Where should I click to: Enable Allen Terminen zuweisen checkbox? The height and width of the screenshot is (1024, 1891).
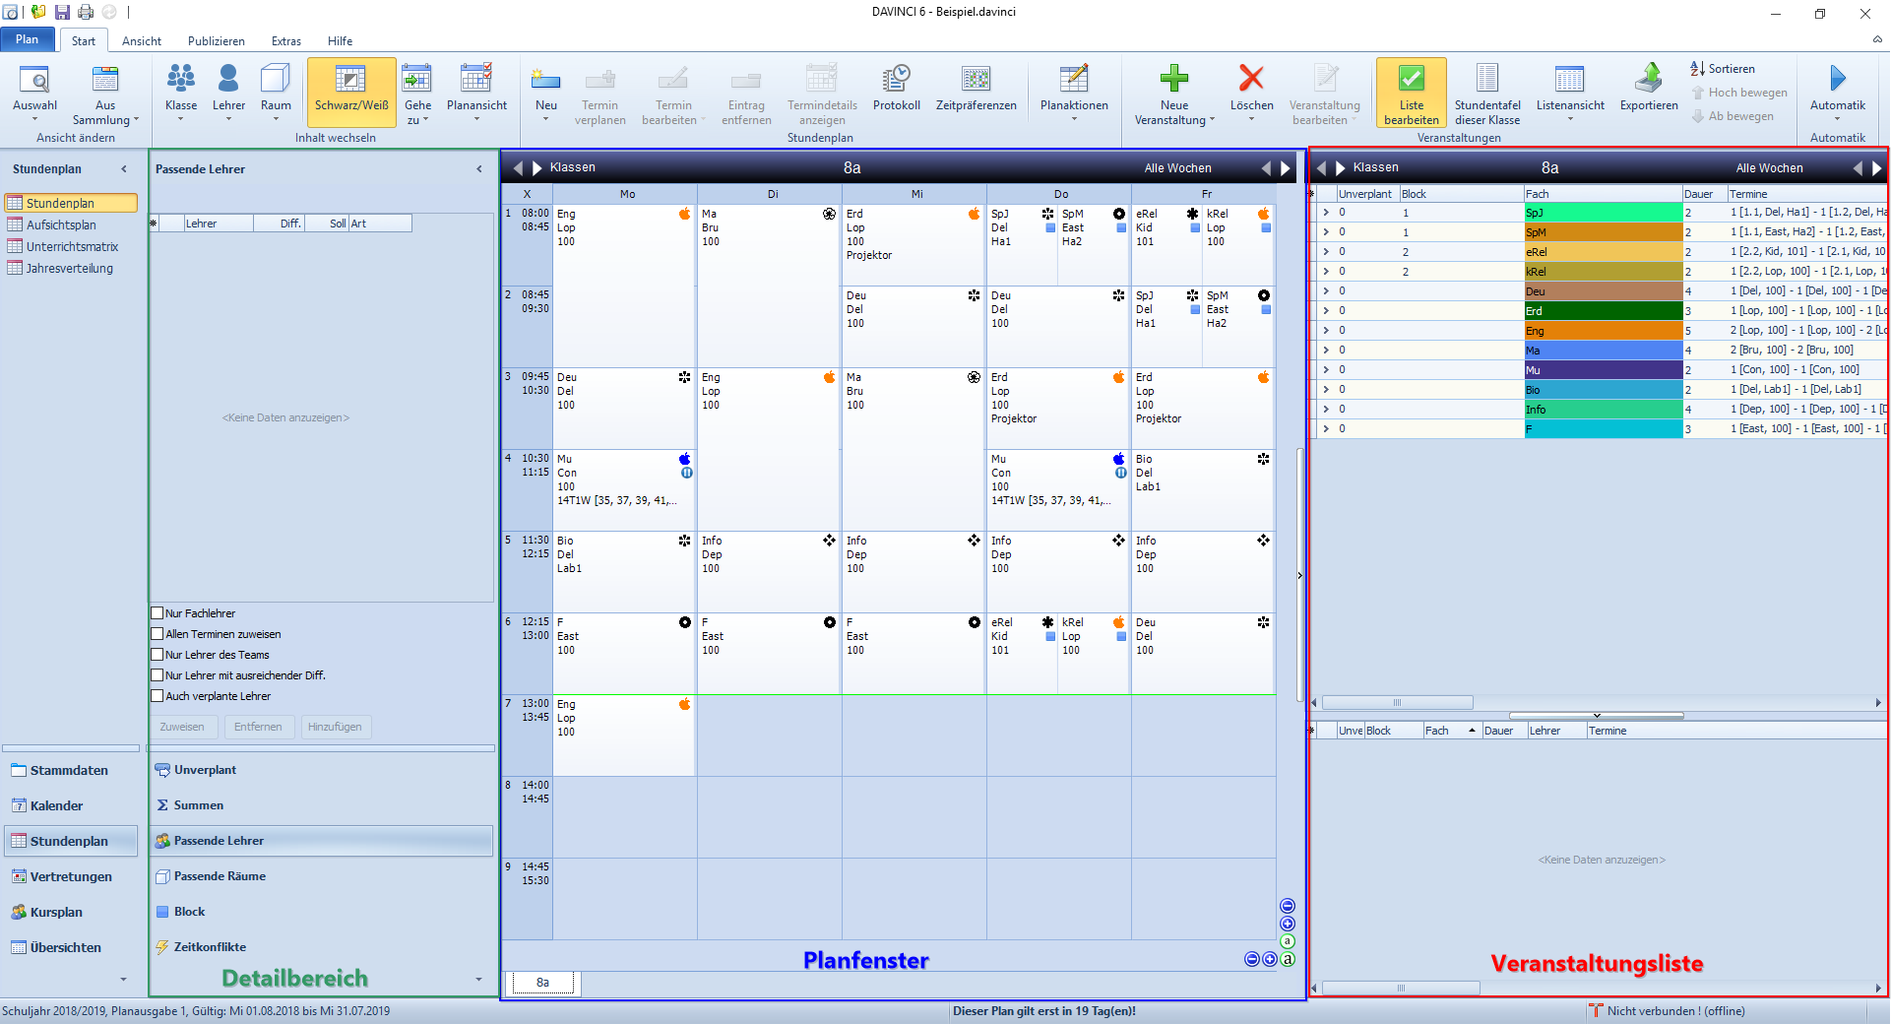coord(157,634)
